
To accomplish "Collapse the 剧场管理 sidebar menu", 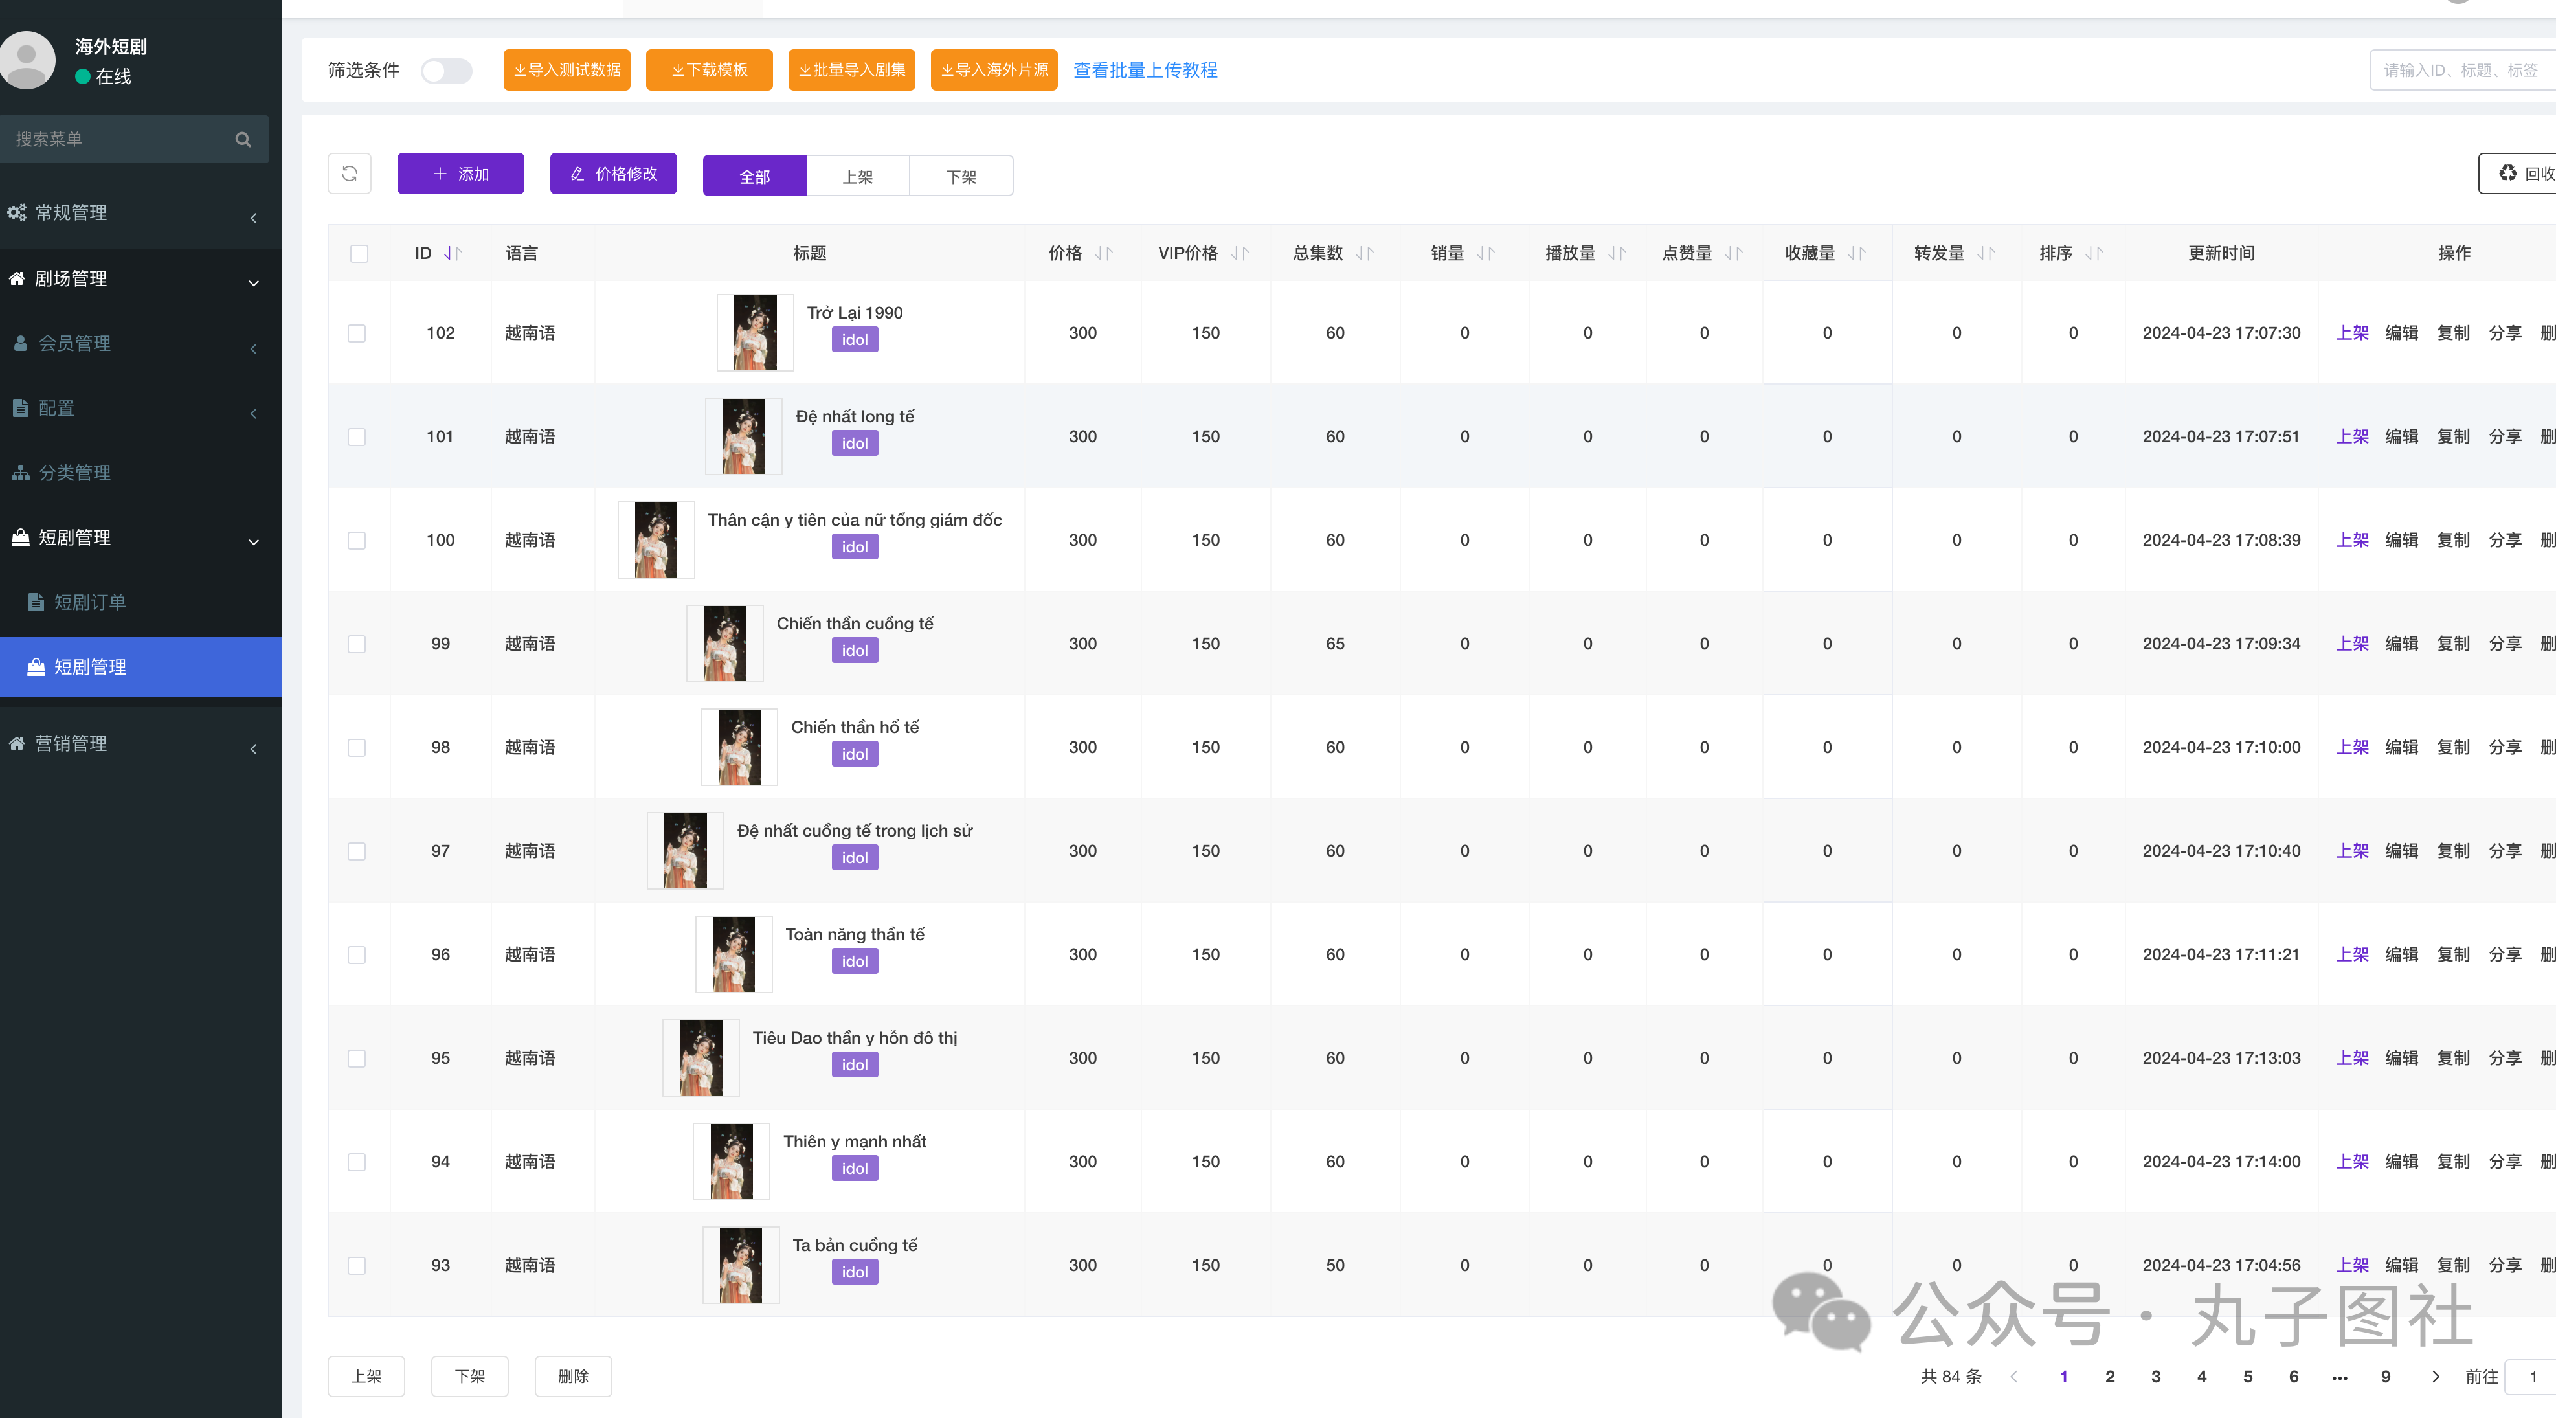I will coord(141,280).
